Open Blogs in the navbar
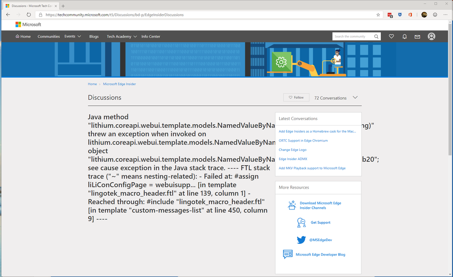This screenshot has height=277, width=453. click(x=94, y=36)
